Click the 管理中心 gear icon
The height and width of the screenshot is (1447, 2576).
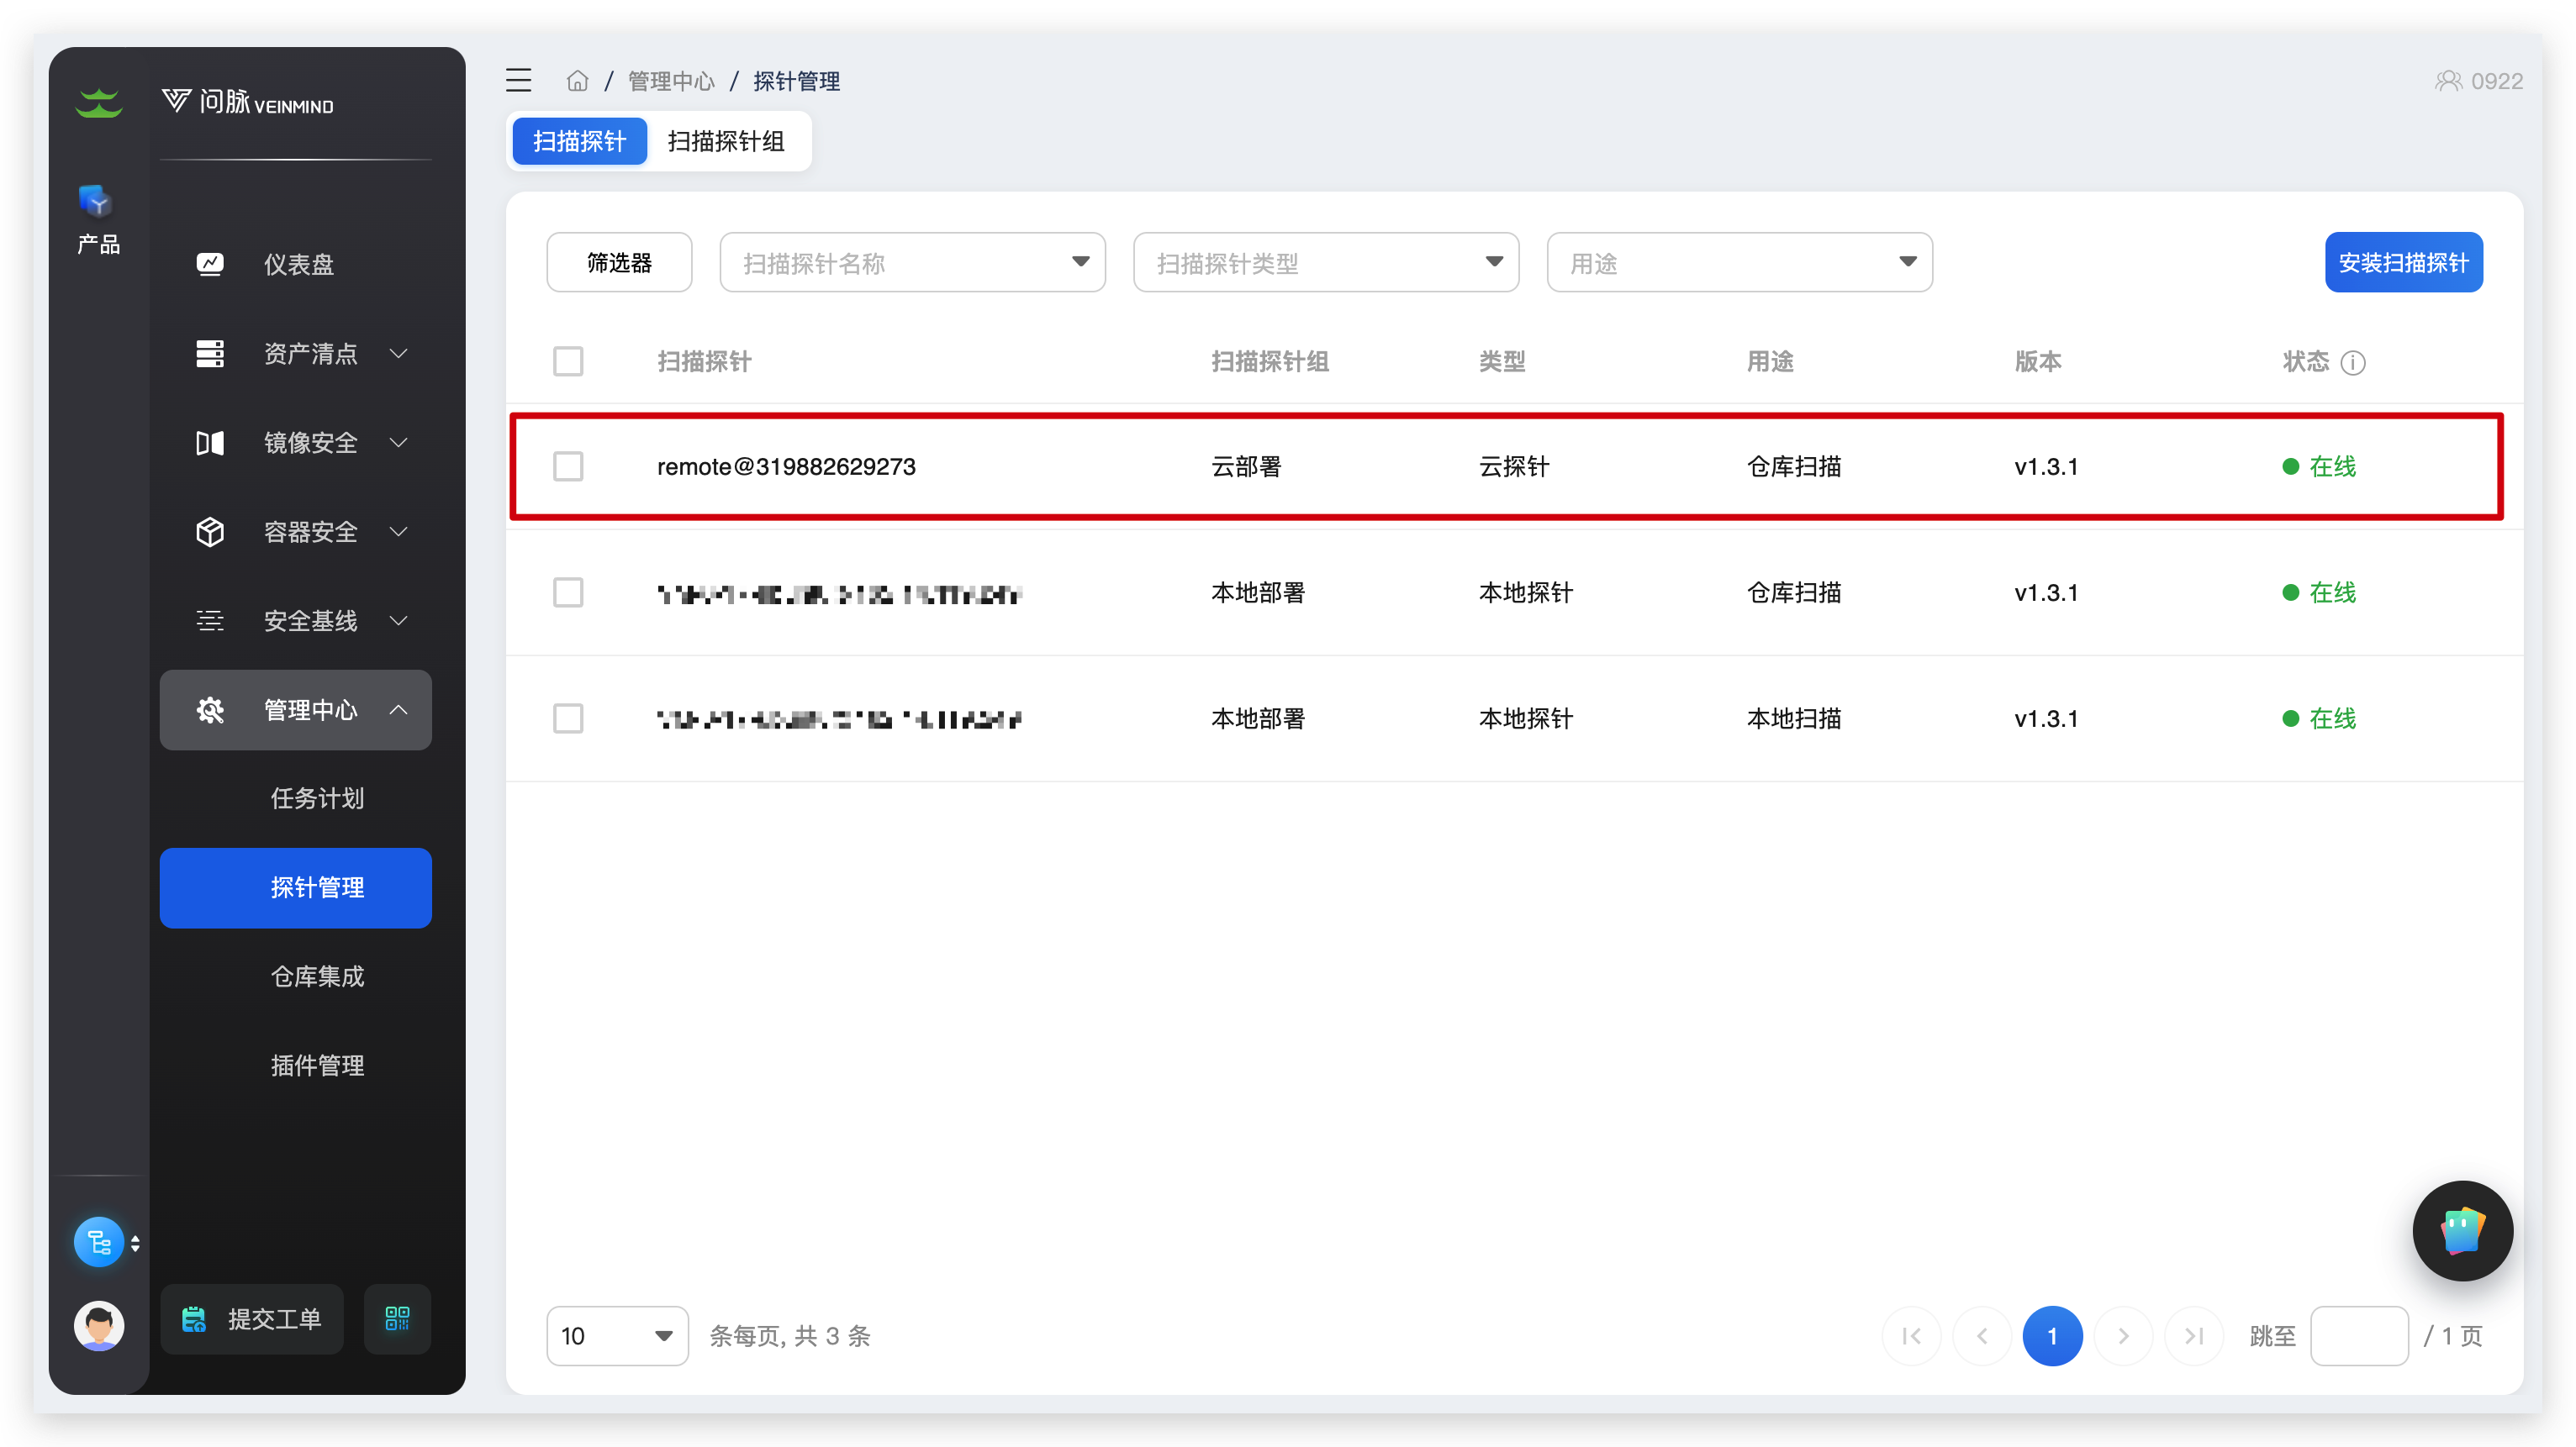coord(210,709)
